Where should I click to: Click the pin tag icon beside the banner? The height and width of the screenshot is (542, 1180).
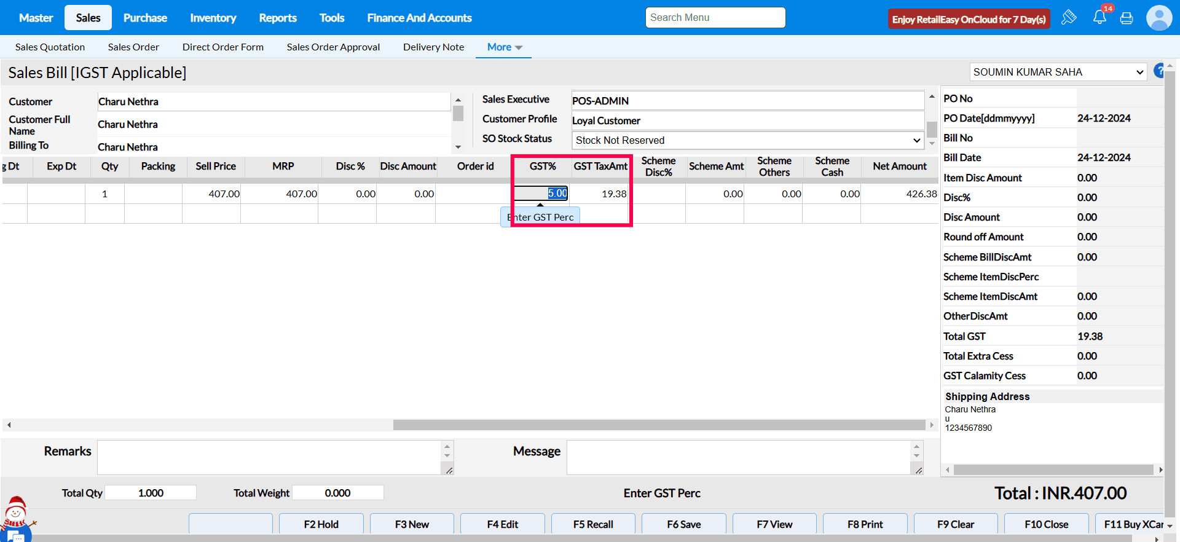coord(1069,17)
